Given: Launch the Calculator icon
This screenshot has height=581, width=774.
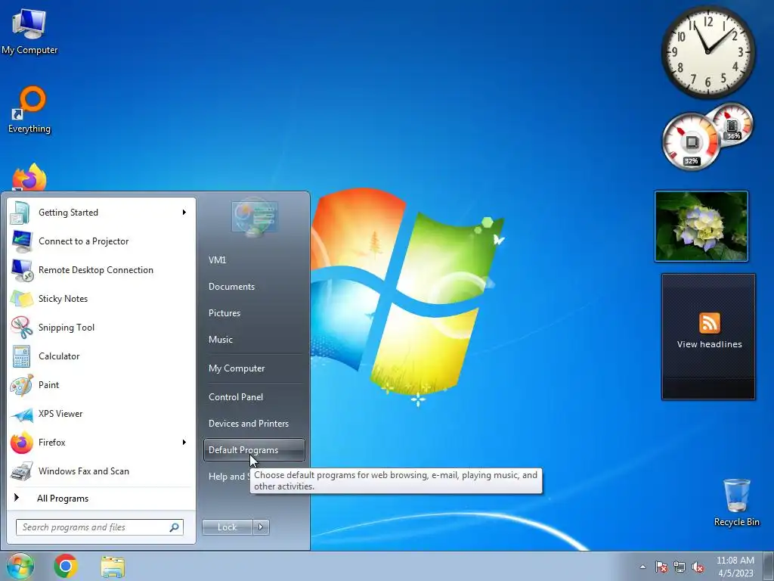Looking at the screenshot, I should coord(21,356).
